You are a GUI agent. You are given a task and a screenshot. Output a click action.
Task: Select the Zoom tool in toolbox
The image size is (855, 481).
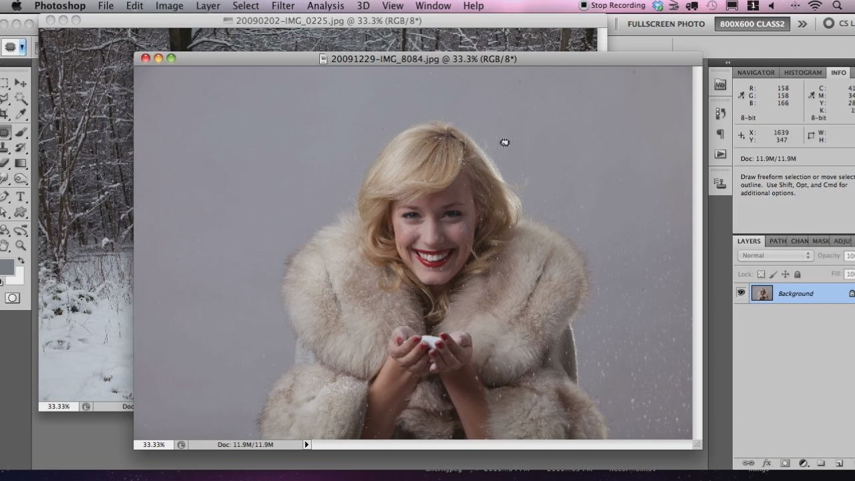(21, 245)
